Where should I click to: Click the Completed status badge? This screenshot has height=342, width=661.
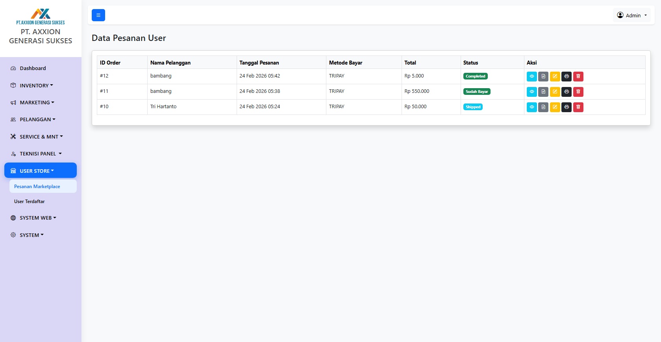(x=475, y=76)
